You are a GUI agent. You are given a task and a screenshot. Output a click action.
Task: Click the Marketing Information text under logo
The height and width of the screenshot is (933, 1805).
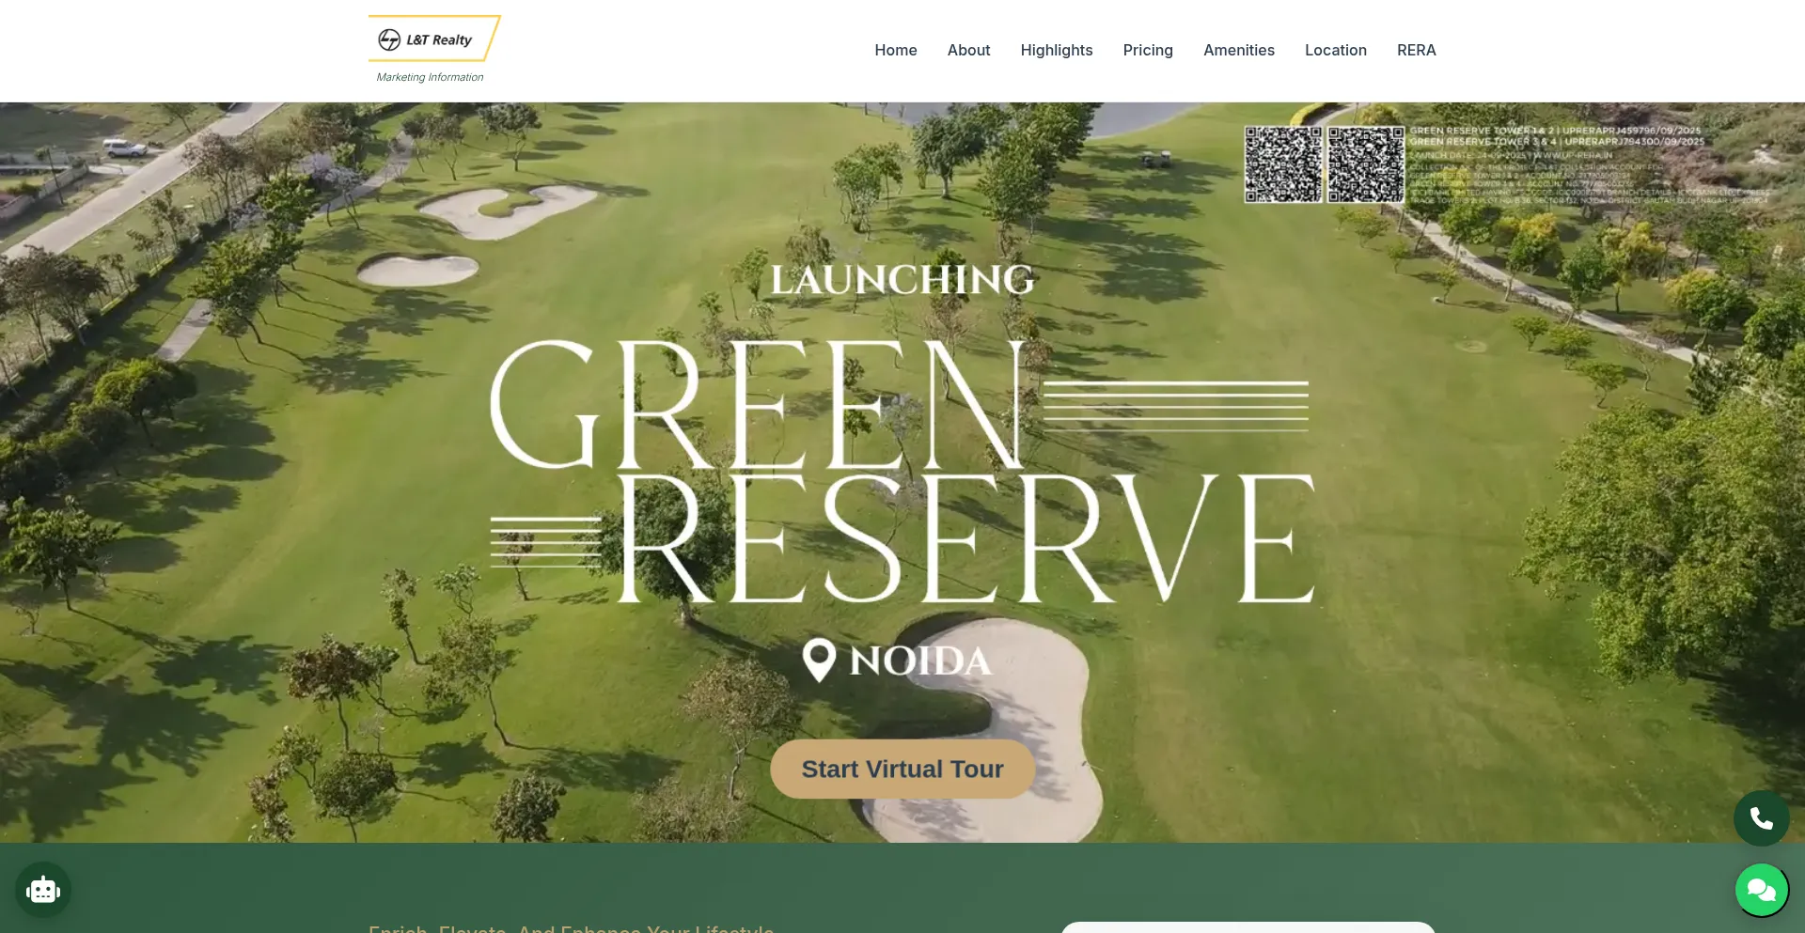tap(430, 77)
